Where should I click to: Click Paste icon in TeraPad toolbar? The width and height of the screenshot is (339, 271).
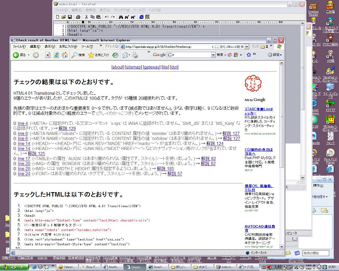(98, 17)
